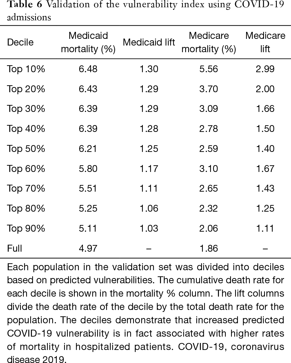Screen dimensions: 291x363
Task: Select the Top 20% row label
Action: 26,89
